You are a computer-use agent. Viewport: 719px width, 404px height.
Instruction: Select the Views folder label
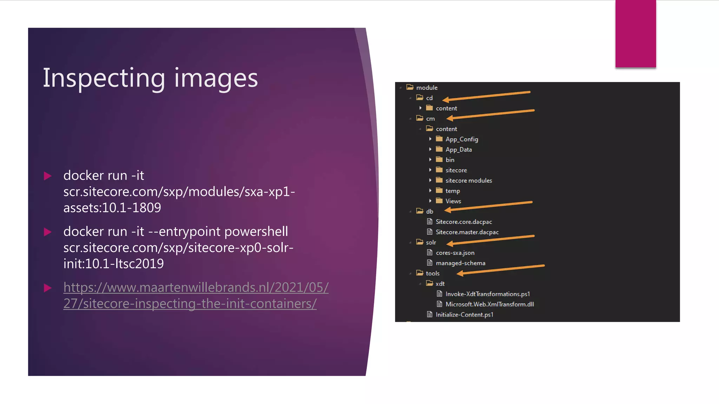coord(453,201)
